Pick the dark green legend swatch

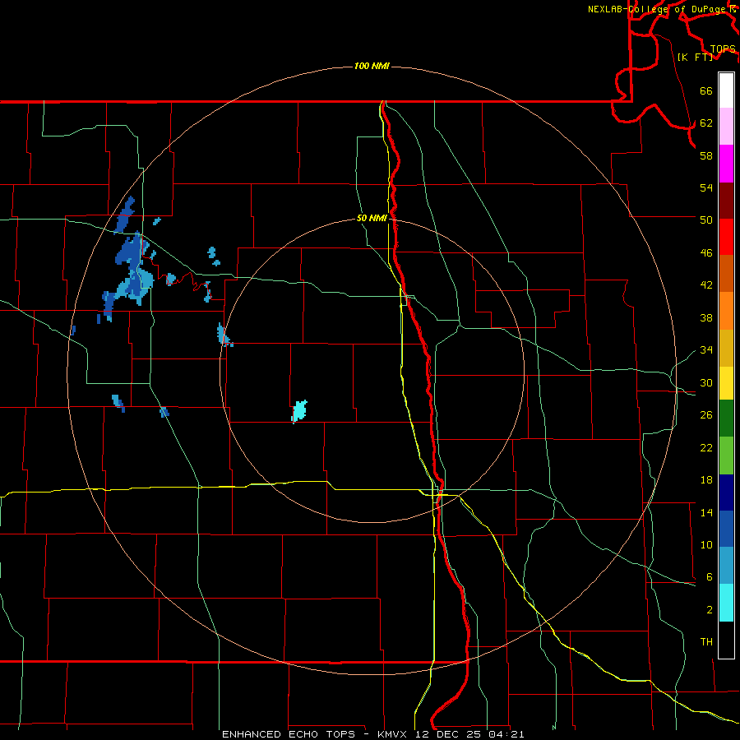[726, 419]
